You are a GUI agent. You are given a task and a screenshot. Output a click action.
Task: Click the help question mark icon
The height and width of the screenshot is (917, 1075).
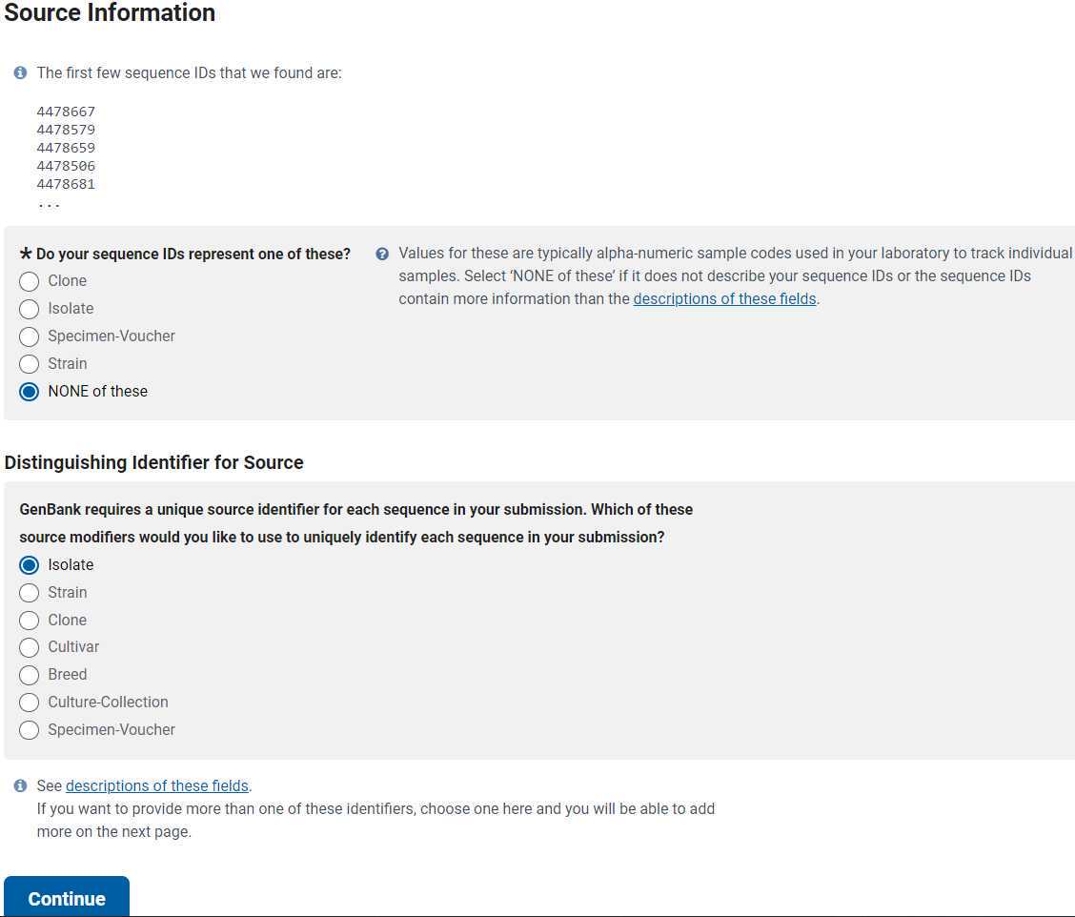click(x=382, y=254)
